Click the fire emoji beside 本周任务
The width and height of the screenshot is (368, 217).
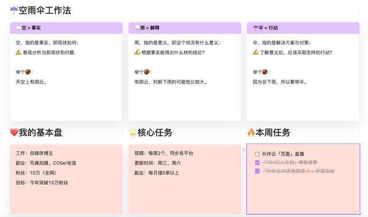[x=251, y=133]
